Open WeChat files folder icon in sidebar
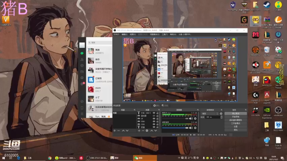 click(x=82, y=72)
